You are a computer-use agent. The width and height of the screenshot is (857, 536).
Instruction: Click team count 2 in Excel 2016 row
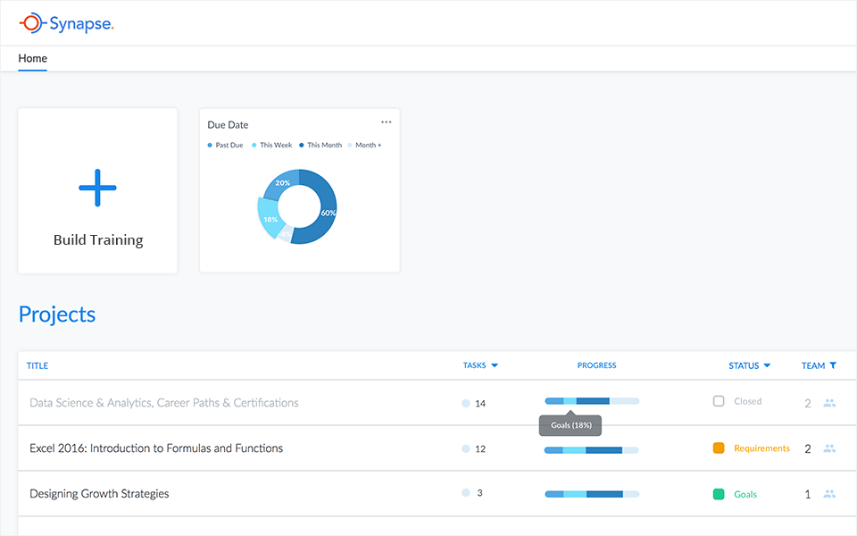click(x=808, y=449)
